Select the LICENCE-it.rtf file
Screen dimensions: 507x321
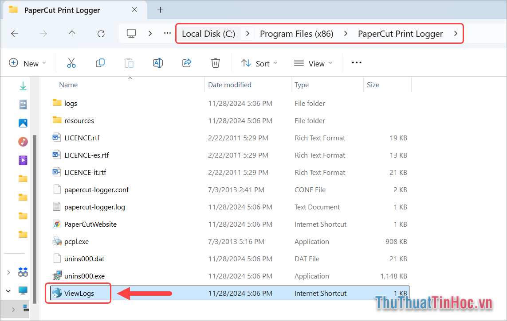(x=85, y=172)
